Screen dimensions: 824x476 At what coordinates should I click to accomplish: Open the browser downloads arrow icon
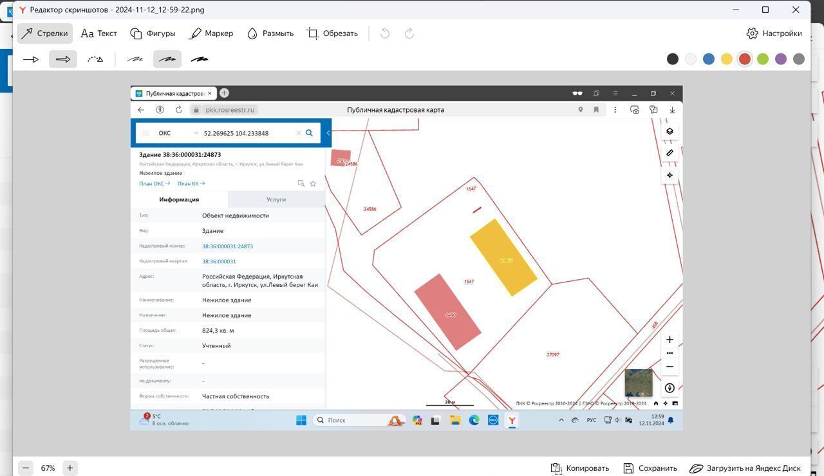point(672,110)
